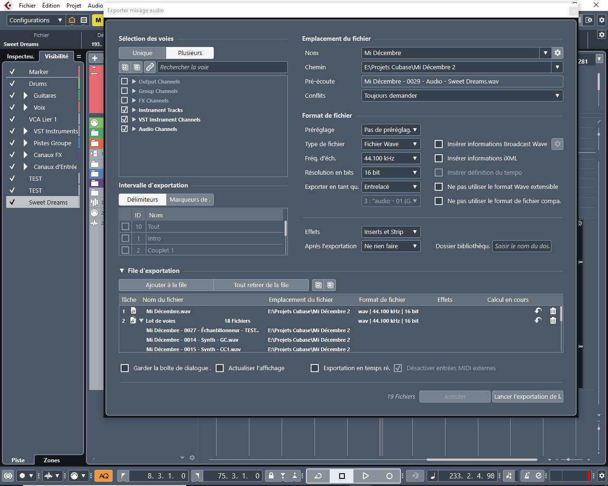Click the list icon next to Configurations
This screenshot has height=486, width=608.
point(84,20)
